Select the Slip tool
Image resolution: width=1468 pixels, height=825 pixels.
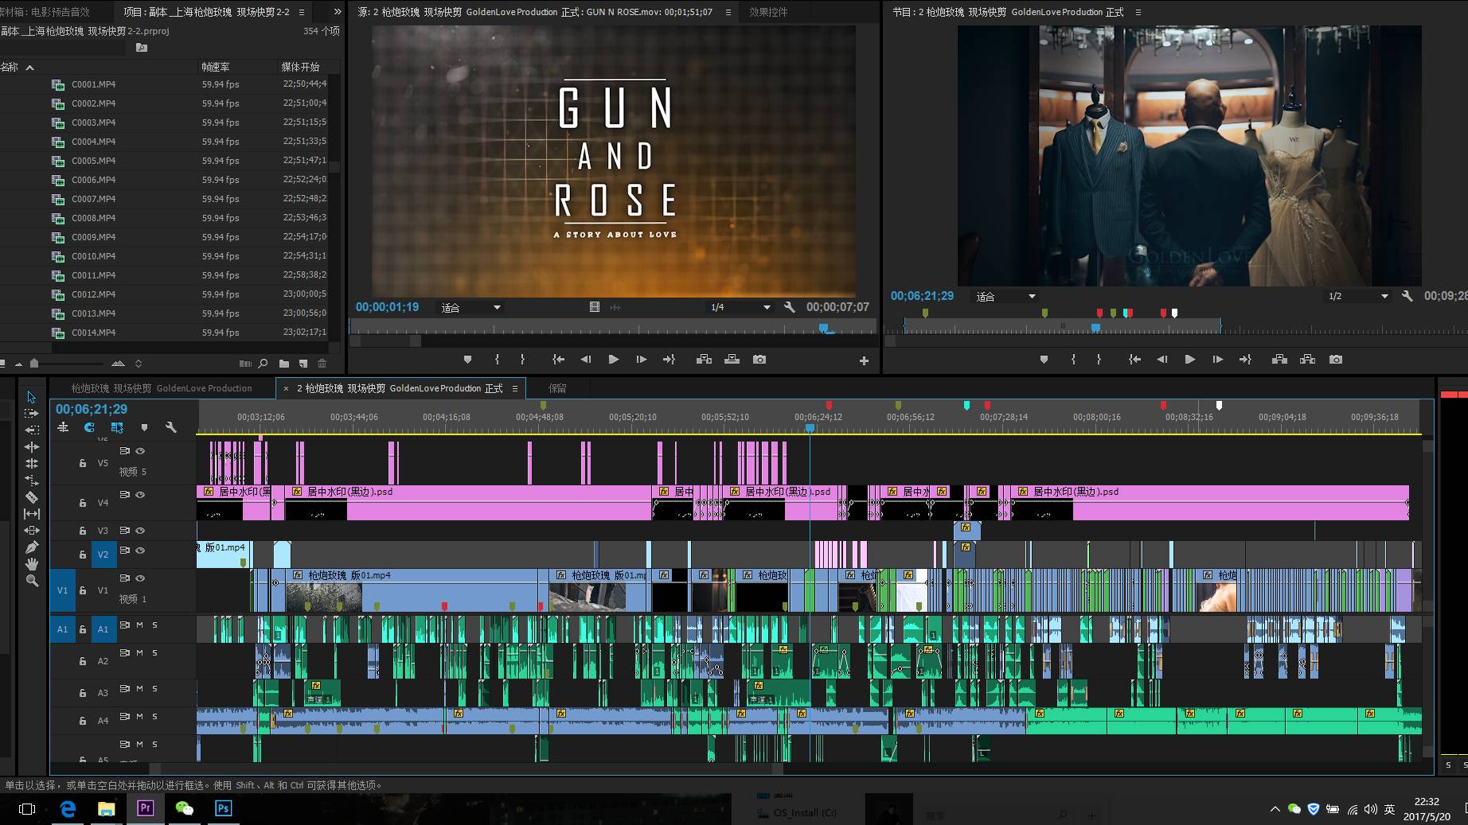pos(31,514)
